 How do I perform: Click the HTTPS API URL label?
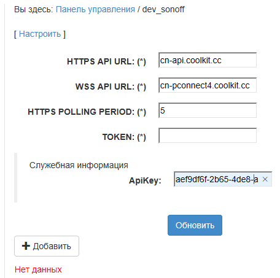click(106, 61)
